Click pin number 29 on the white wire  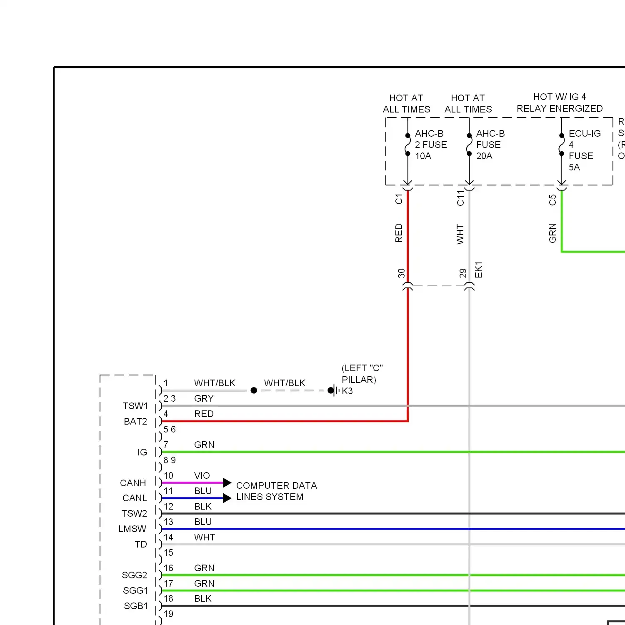tap(463, 273)
